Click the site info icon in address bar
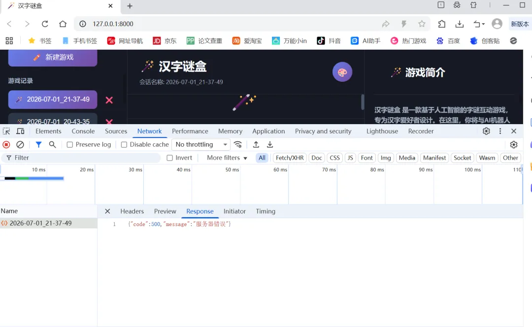The width and height of the screenshot is (532, 327). pos(82,24)
